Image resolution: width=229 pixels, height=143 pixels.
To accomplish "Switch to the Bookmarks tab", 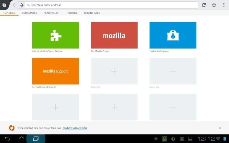I will click(x=29, y=13).
